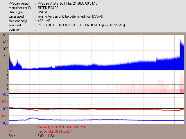Select the red PIF summary label

[11, 131]
